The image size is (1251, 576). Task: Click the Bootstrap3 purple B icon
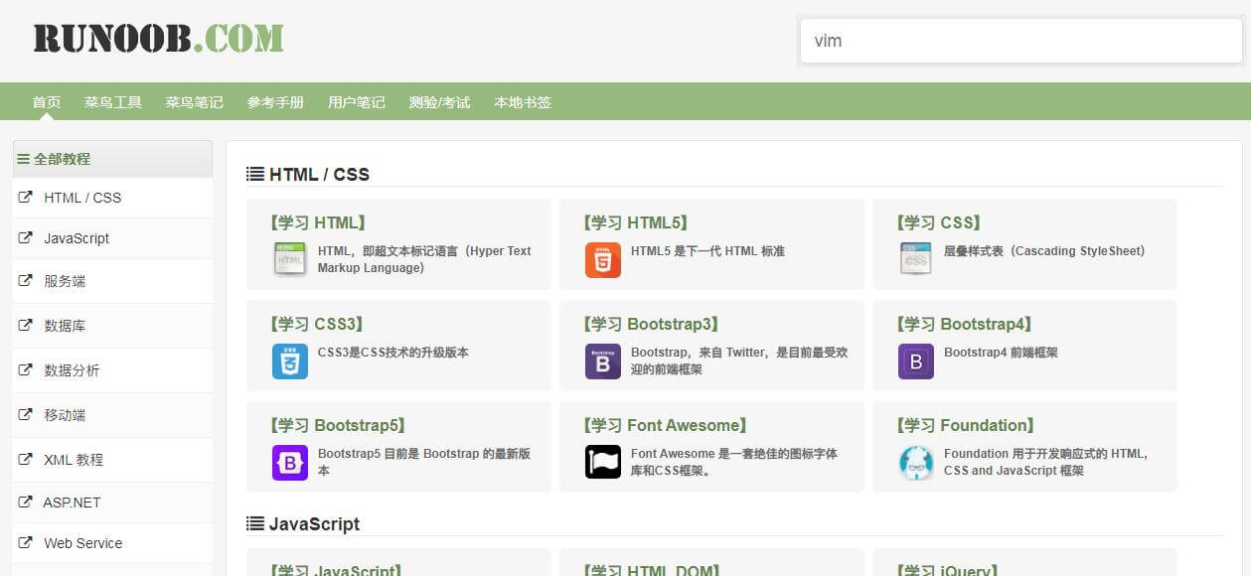[x=603, y=361]
